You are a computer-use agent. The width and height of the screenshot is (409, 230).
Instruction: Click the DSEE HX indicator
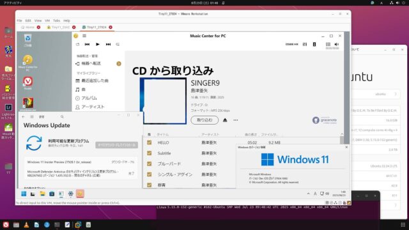pyautogui.click(x=291, y=44)
